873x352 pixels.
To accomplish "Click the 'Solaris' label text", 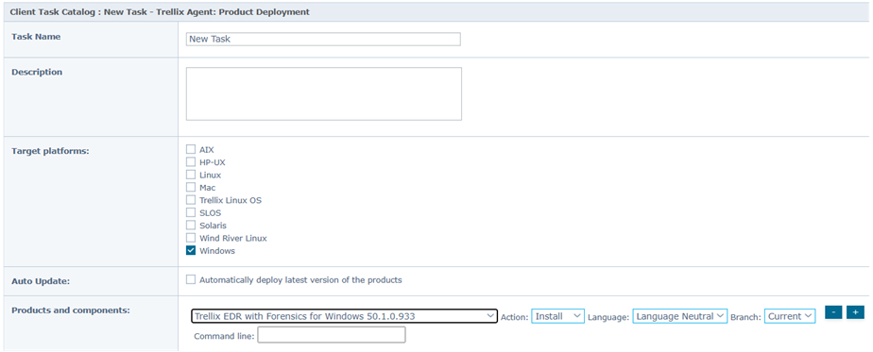I will pyautogui.click(x=213, y=226).
